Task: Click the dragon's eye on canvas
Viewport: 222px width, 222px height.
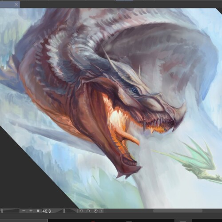Action: (134, 90)
